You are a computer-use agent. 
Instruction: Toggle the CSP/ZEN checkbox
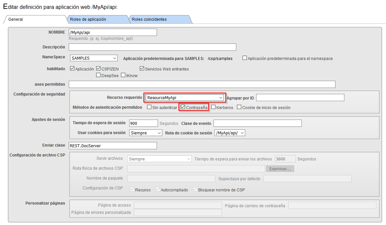click(x=98, y=69)
